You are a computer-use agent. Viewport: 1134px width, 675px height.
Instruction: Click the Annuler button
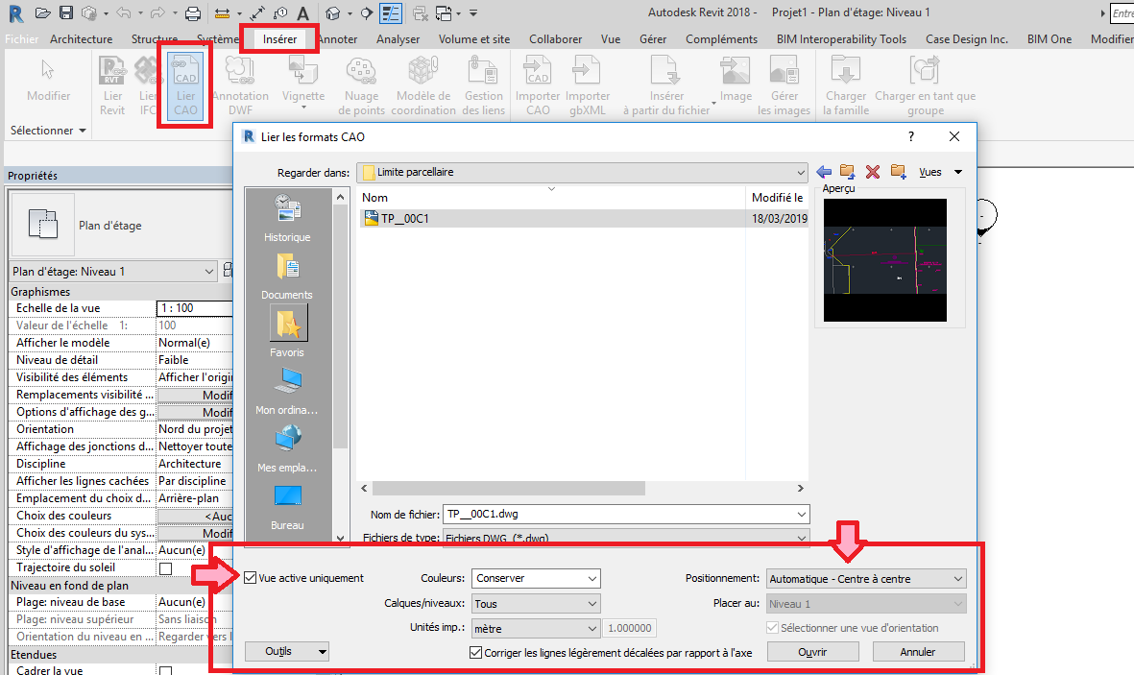(x=919, y=652)
